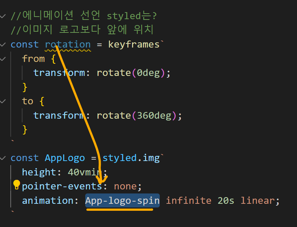
Task: Collapse the fold chevron beside 'to {'
Action: click(3, 101)
